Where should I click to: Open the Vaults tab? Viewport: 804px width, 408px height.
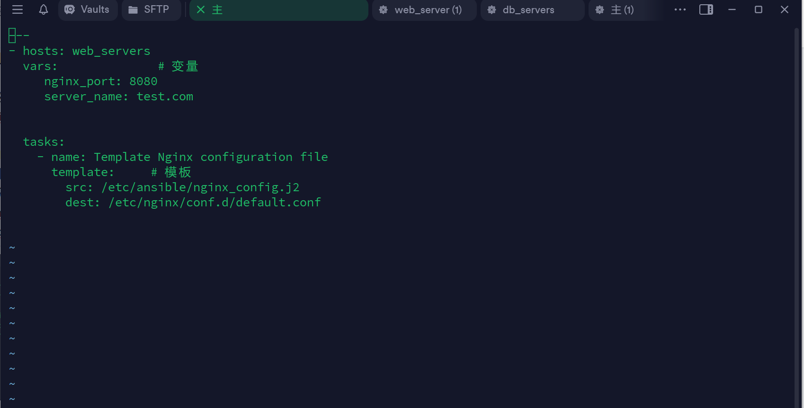click(88, 9)
